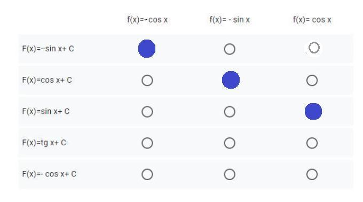Mark f(x)=-cos x in F(x)=tg x+ C row
Image resolution: width=363 pixels, height=202 pixels.
[x=147, y=143]
